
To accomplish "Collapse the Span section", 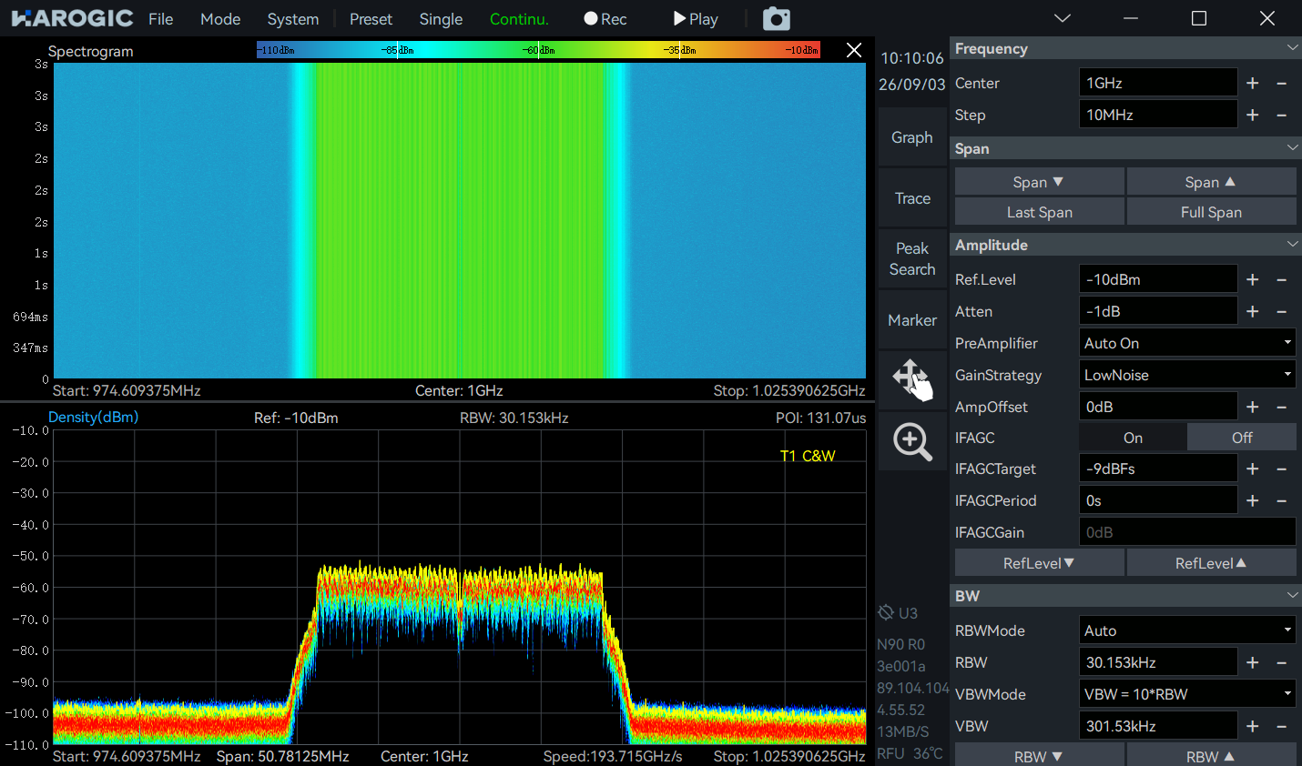I will coord(1292,147).
